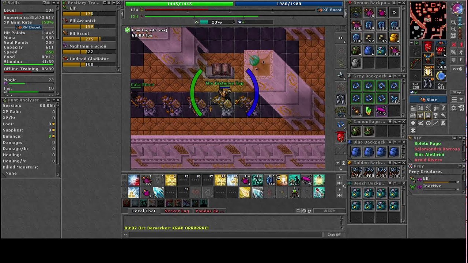Use the F12 mana potion hotkey with 460
Viewport: 468px width, 263px height.
(x=270, y=180)
